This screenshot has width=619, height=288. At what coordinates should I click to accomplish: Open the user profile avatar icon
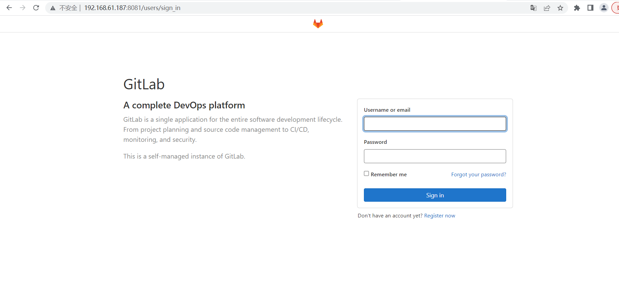[604, 8]
